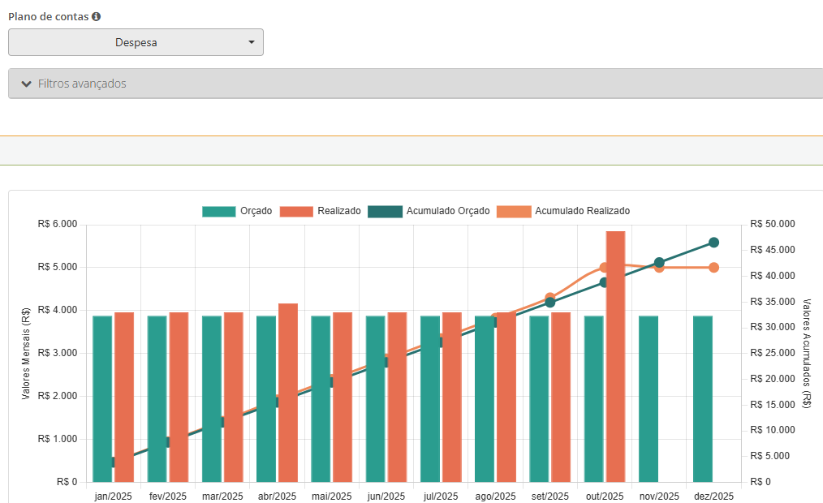Click the out/2025 Acumulado Realizado data point
This screenshot has width=823, height=503.
click(604, 267)
